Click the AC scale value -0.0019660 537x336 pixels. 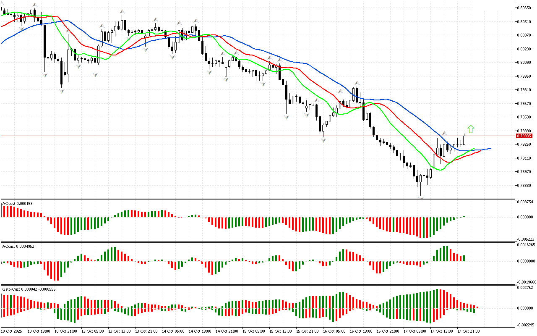click(x=525, y=282)
